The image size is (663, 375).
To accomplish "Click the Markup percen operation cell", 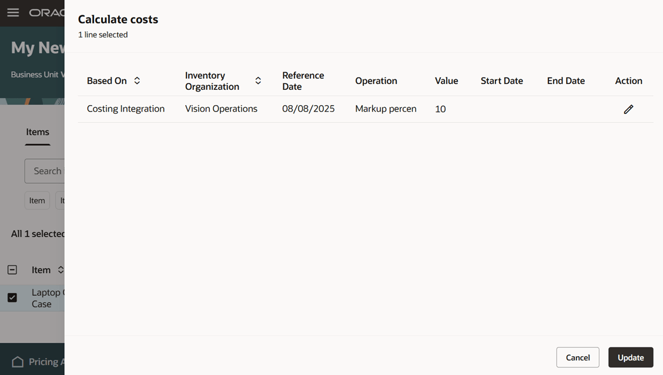I will click(x=386, y=109).
